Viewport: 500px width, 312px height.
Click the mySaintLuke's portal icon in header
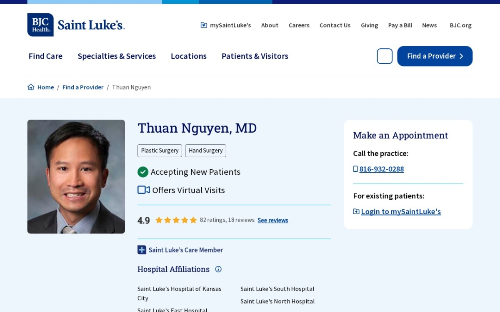(x=204, y=25)
